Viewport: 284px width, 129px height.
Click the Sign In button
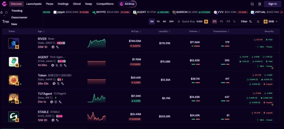272,4
